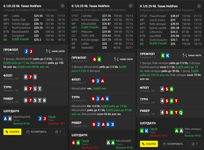Click ФЛОП heading in second hand
Screen dimensions: 204x150
pyautogui.click(x=76, y=79)
